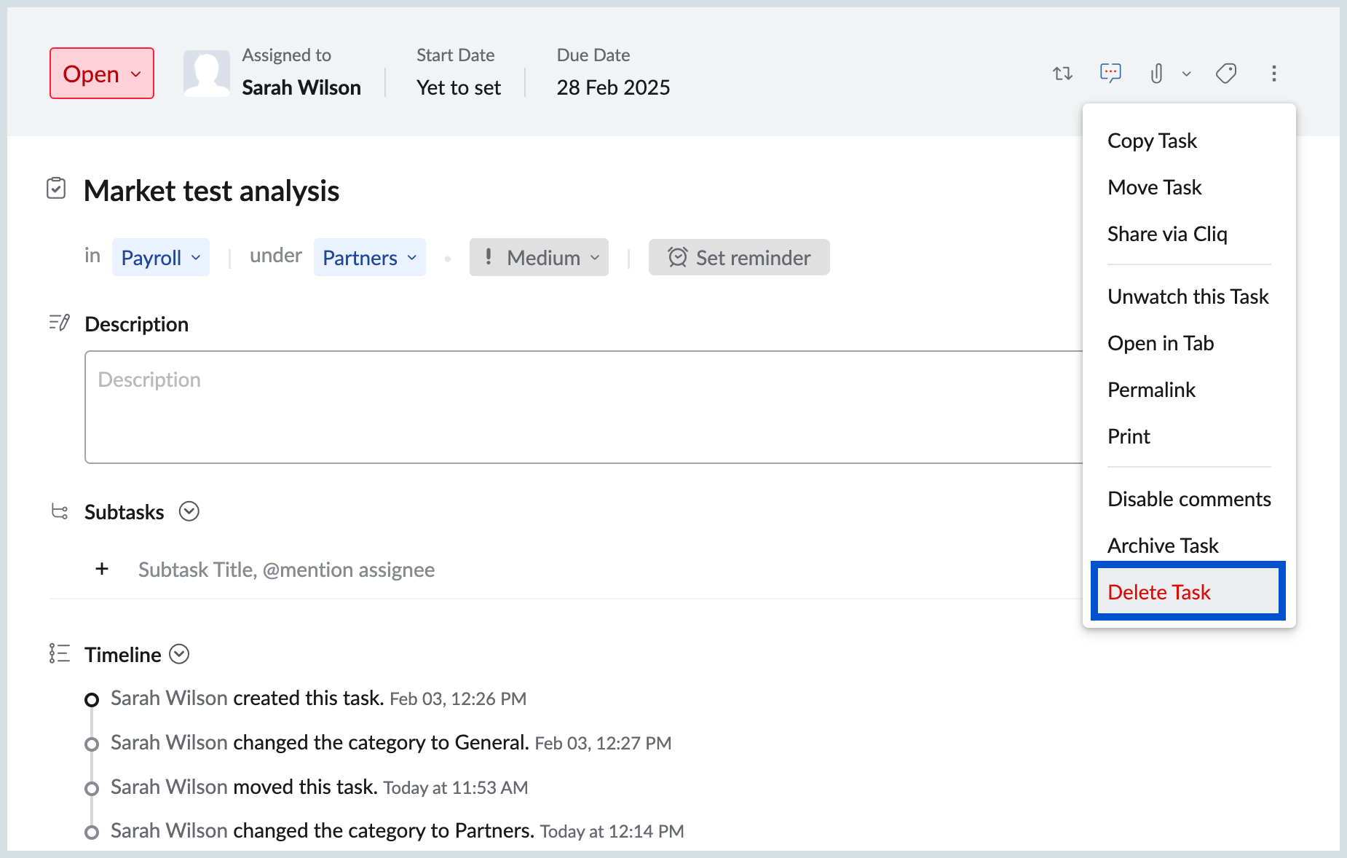
Task: Click the task checklist icon beside title
Action: point(56,189)
